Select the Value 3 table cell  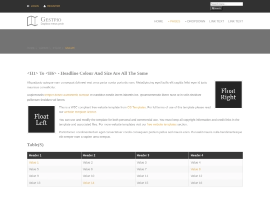click(x=162, y=163)
